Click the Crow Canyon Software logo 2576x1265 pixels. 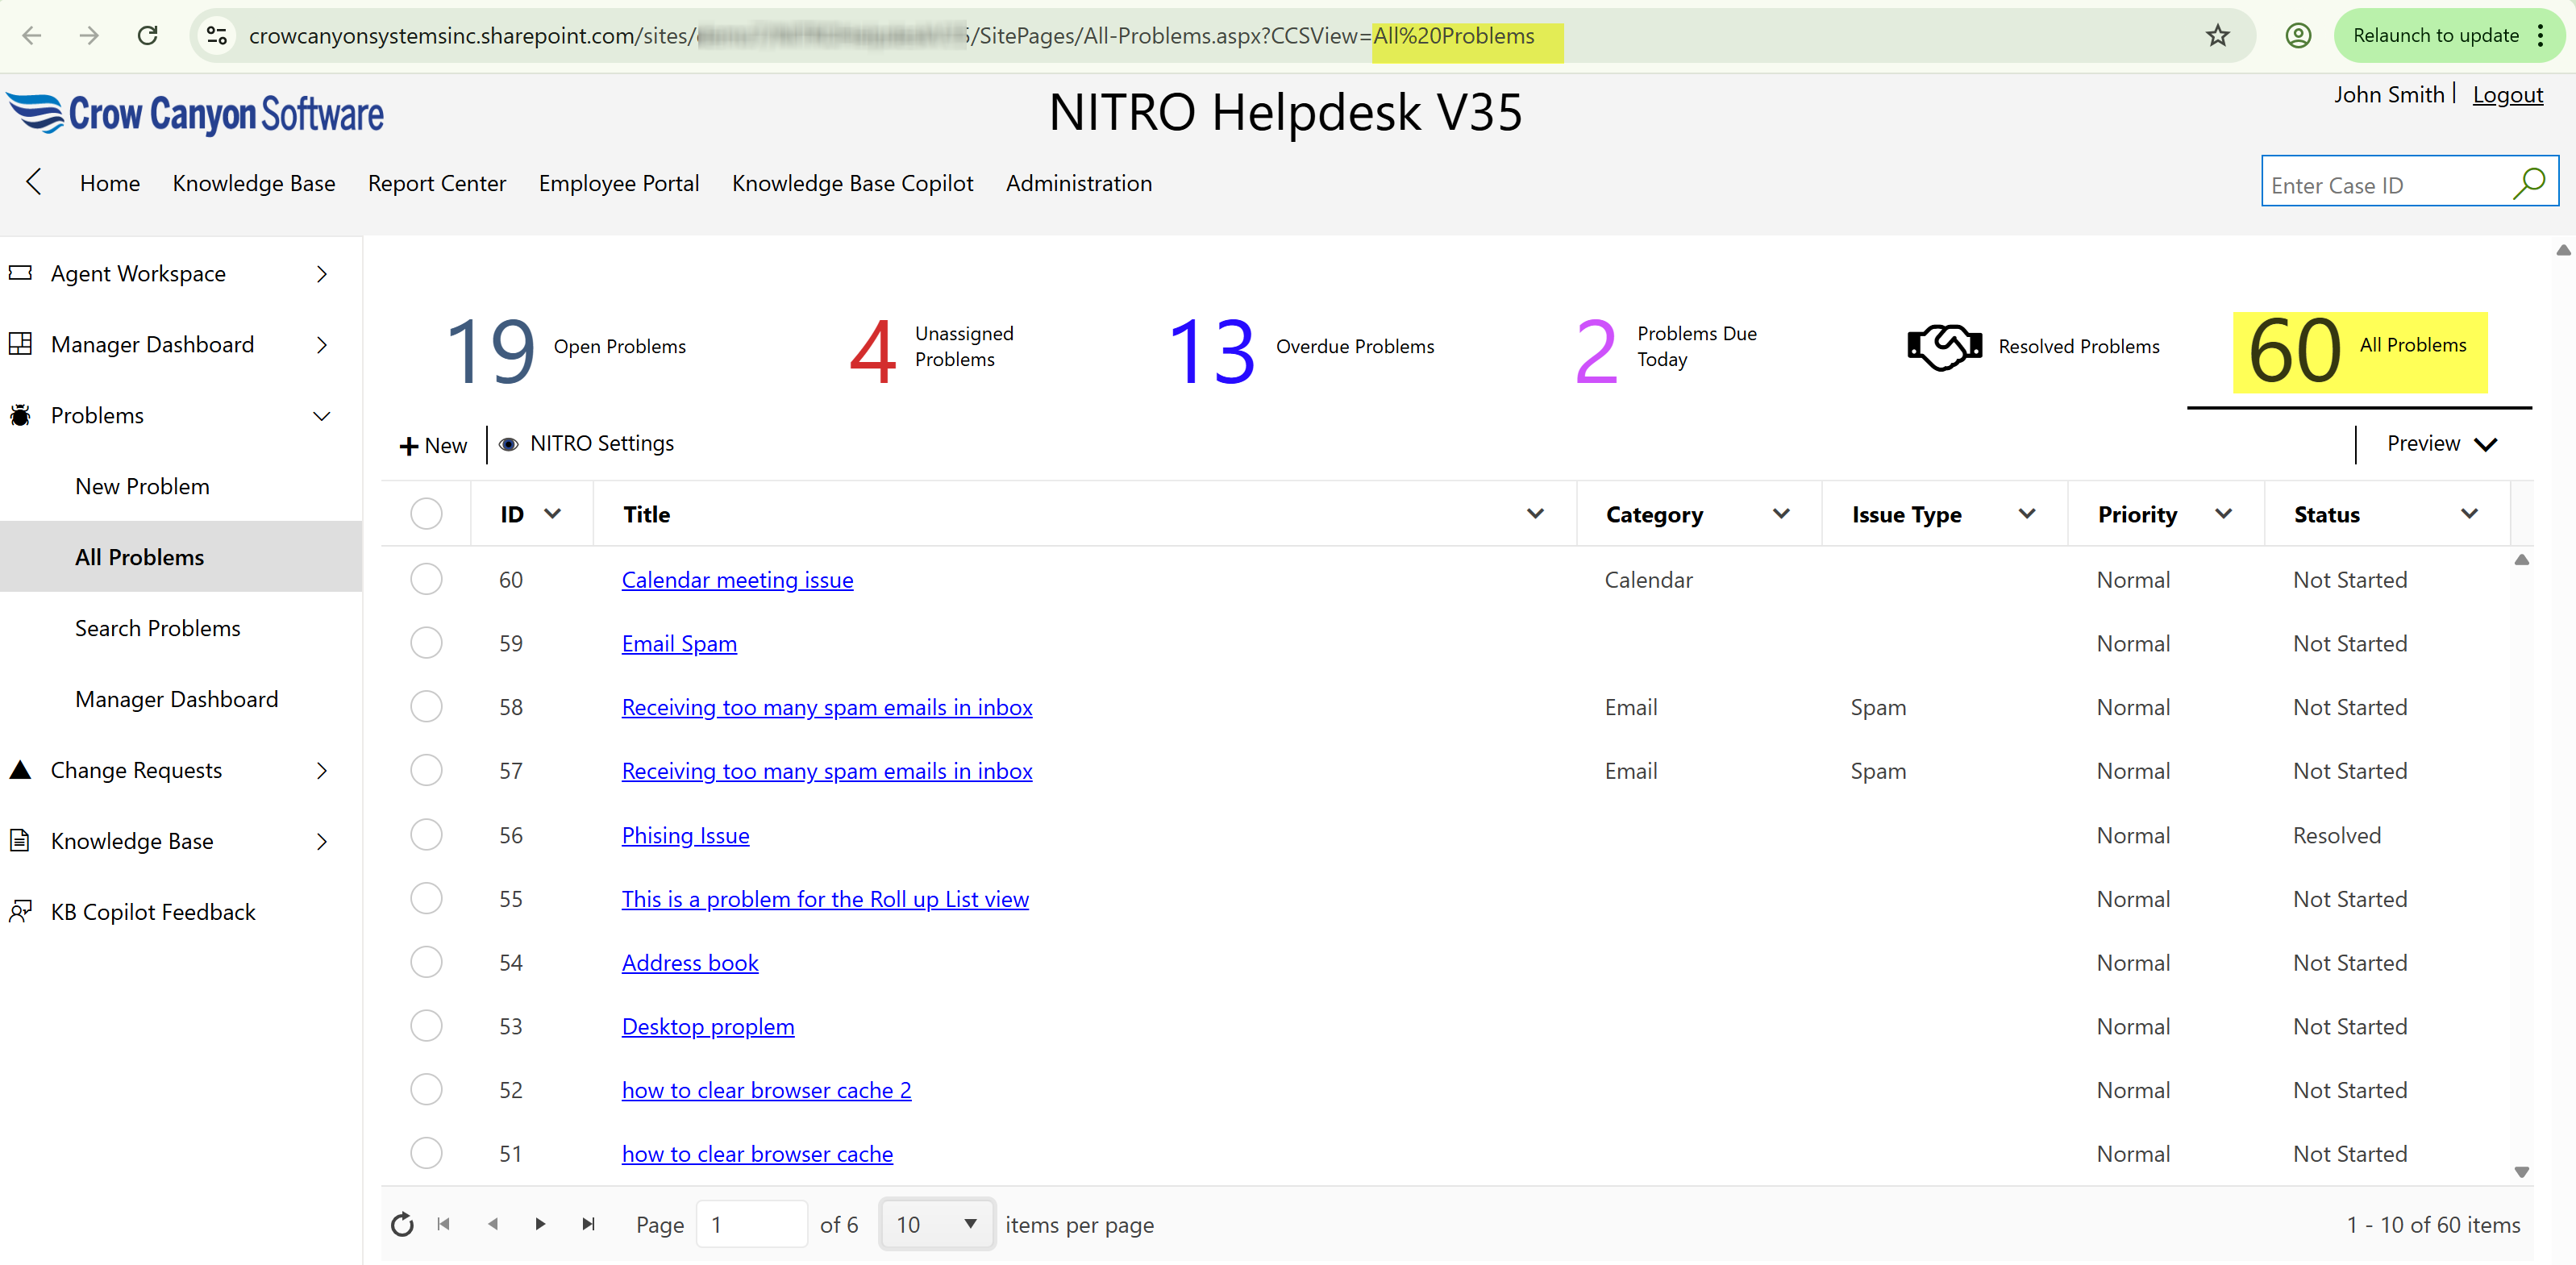coord(195,113)
